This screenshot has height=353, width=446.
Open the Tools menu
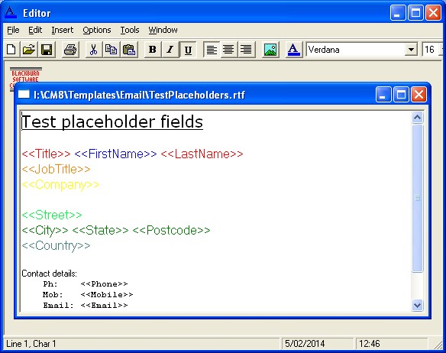point(130,30)
